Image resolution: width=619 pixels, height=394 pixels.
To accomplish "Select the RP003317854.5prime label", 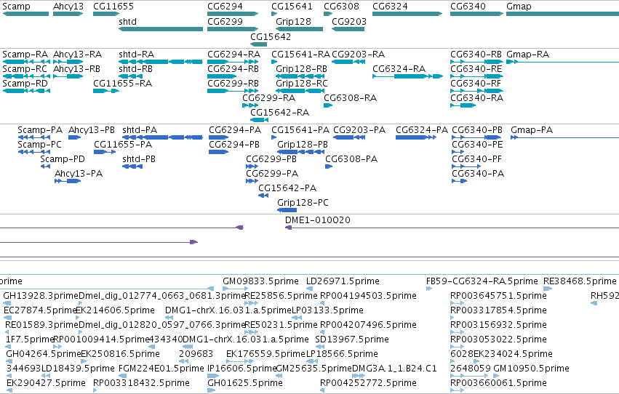I will [x=498, y=310].
